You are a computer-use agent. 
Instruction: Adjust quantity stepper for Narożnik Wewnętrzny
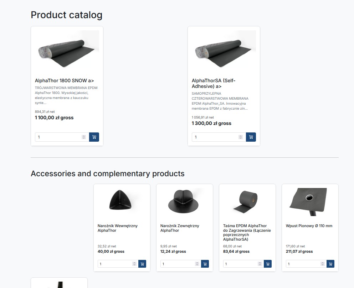coord(134,264)
